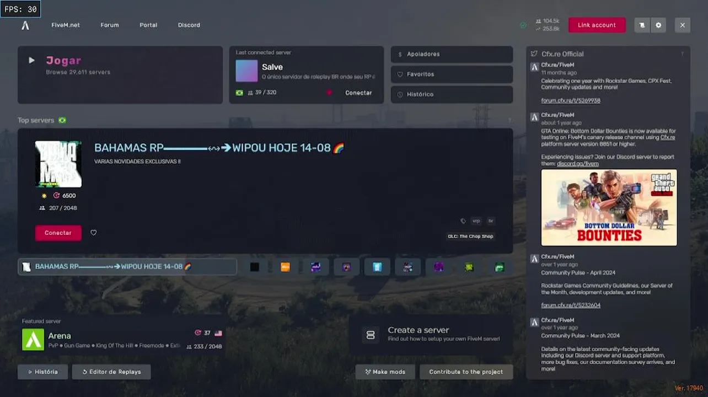
Task: Click the vrp tag chip
Action: pyautogui.click(x=476, y=221)
